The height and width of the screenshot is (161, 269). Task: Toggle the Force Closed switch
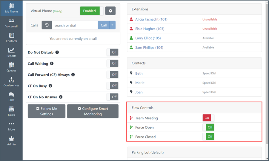208,137
